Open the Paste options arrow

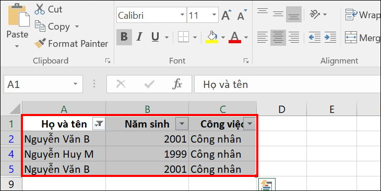pyautogui.click(x=17, y=46)
